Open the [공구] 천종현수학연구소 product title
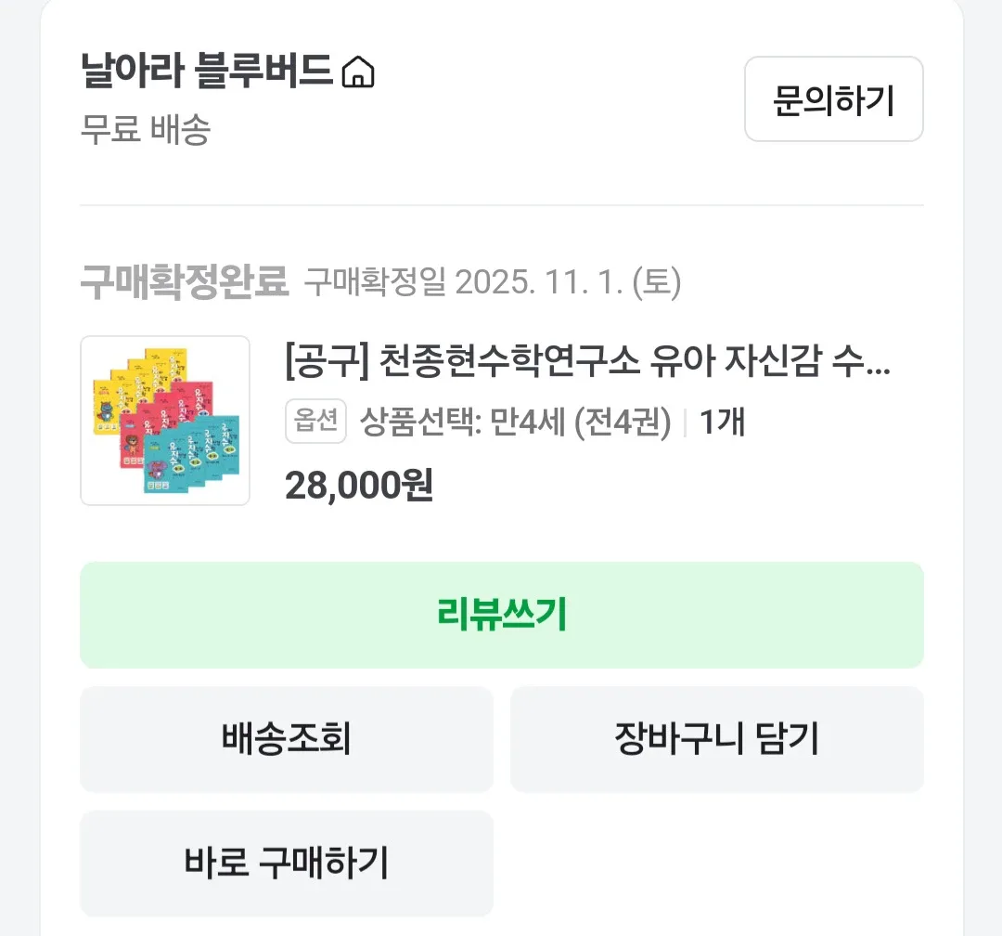The height and width of the screenshot is (936, 1002). point(588,362)
